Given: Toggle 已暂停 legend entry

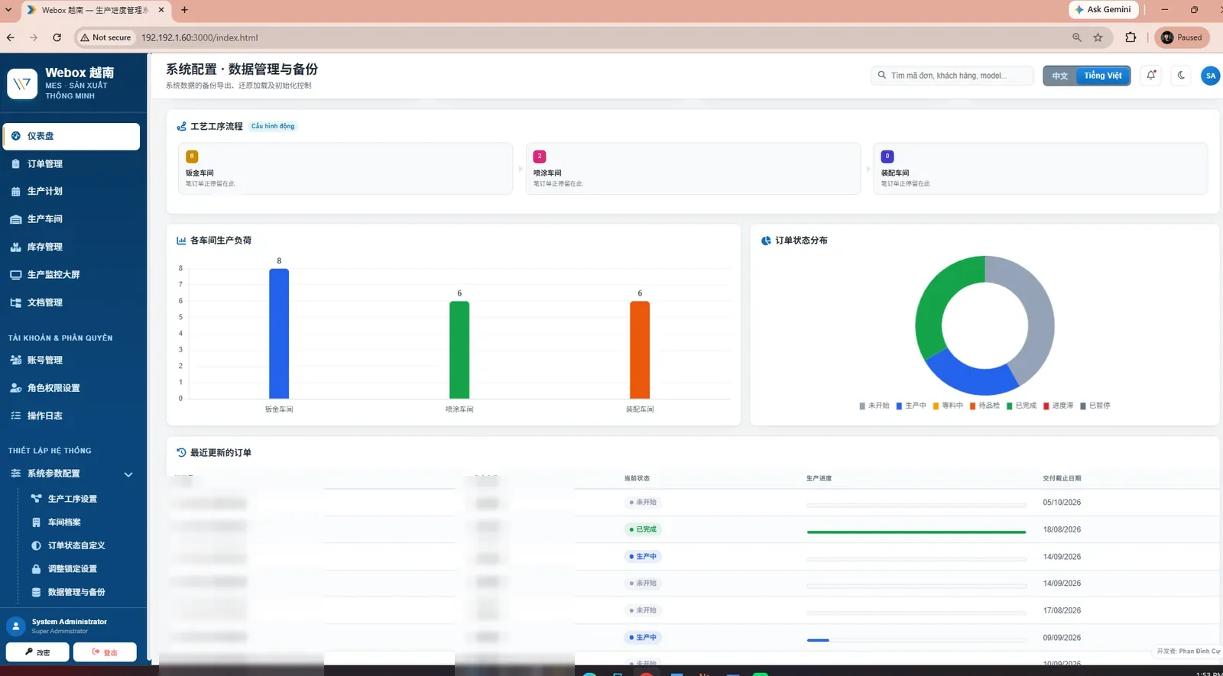Looking at the screenshot, I should [1095, 406].
